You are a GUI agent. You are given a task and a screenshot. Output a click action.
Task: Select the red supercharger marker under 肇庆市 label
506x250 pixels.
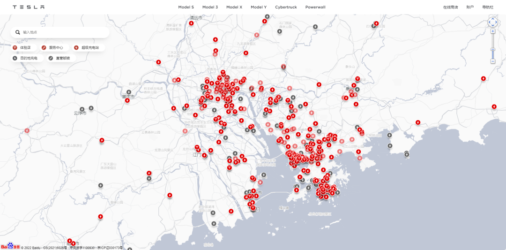tap(127, 100)
